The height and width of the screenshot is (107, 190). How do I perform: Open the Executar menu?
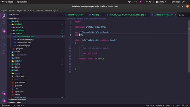[x=39, y=11]
